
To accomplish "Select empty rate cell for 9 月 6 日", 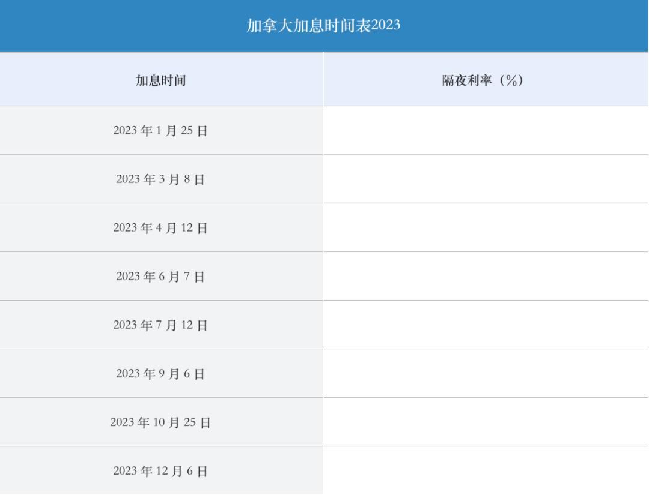I will [486, 374].
